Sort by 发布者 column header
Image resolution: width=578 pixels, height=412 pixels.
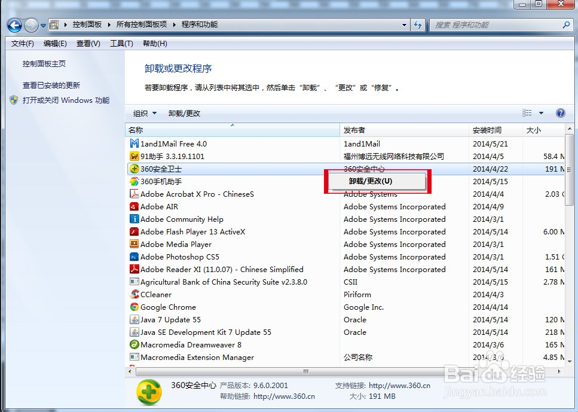point(404,130)
